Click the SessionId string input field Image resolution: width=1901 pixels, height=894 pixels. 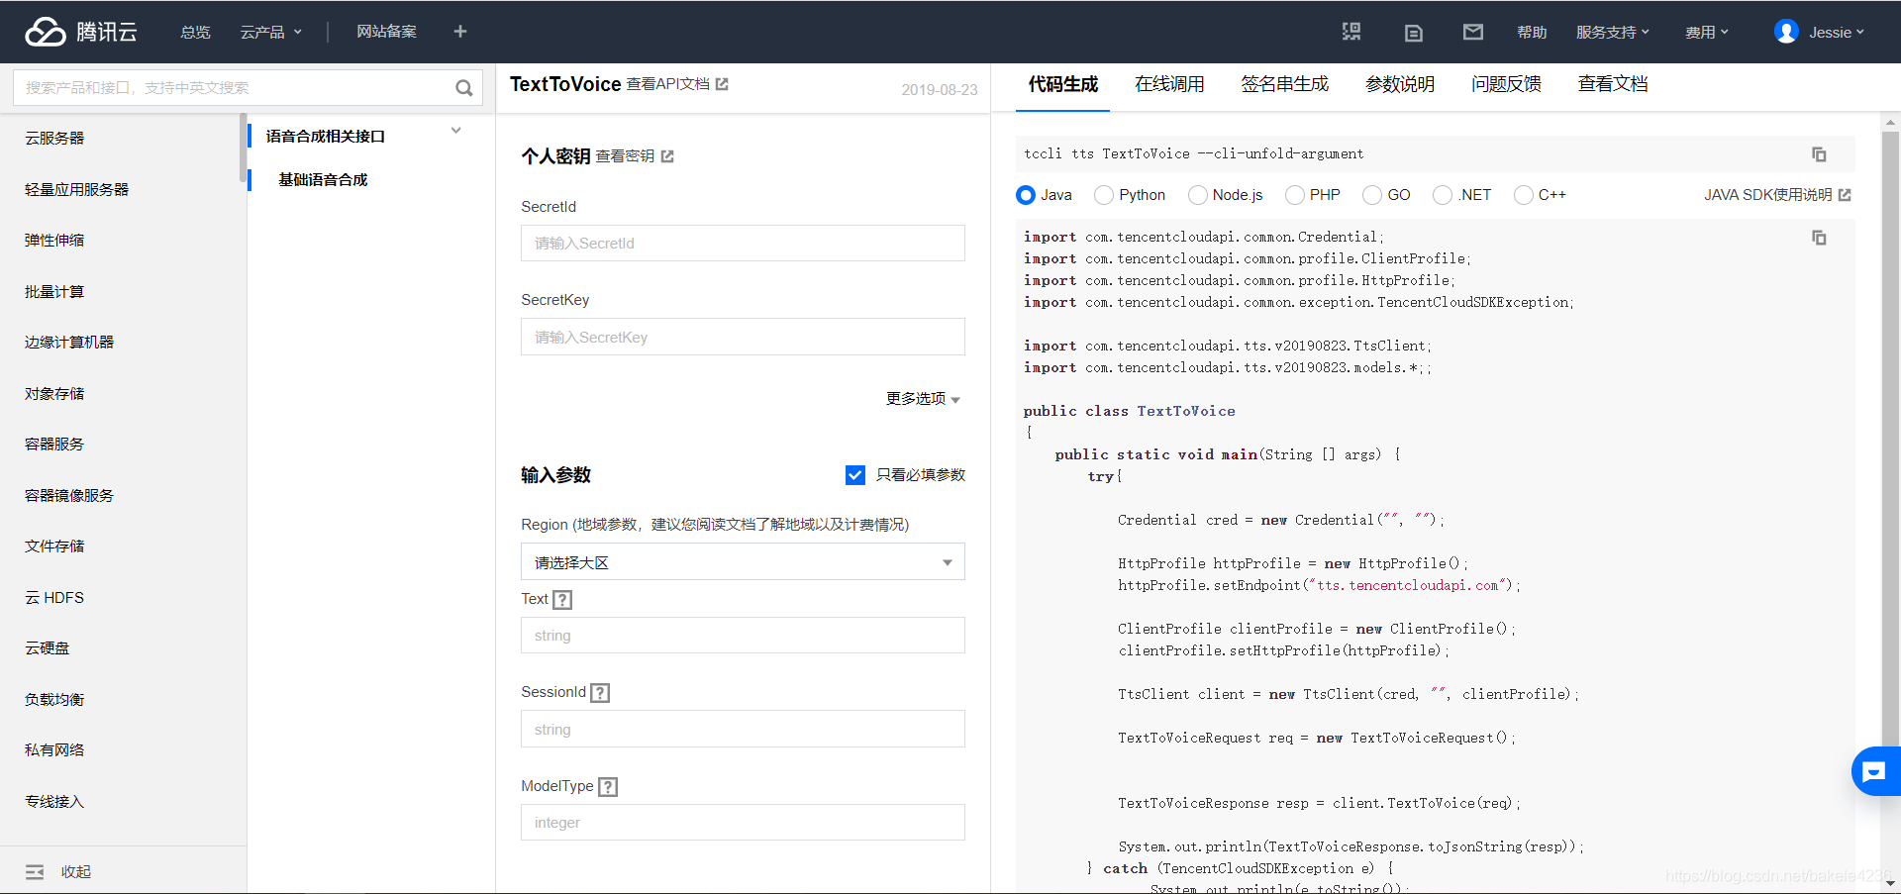coord(743,730)
